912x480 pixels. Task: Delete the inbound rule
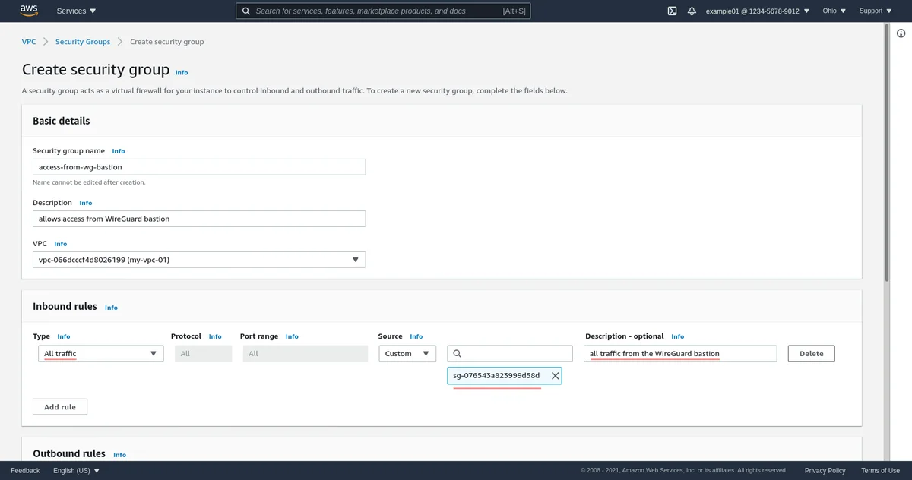pyautogui.click(x=811, y=354)
